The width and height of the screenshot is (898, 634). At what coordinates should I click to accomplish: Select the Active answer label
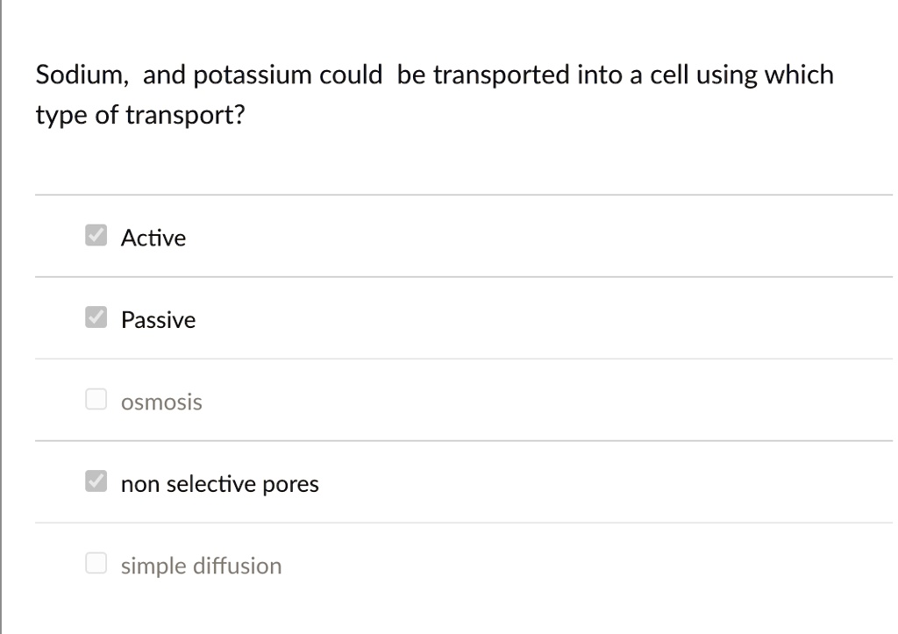point(153,238)
